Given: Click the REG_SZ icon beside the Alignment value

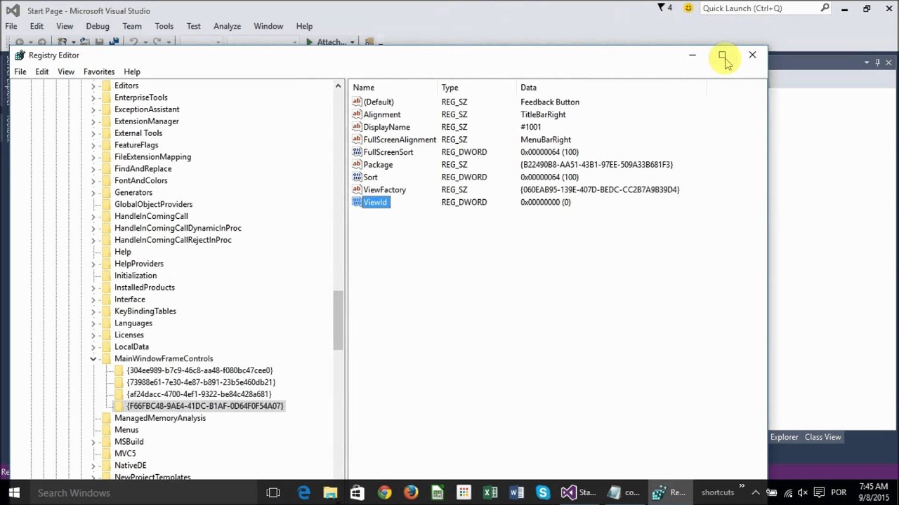Looking at the screenshot, I should [x=356, y=114].
